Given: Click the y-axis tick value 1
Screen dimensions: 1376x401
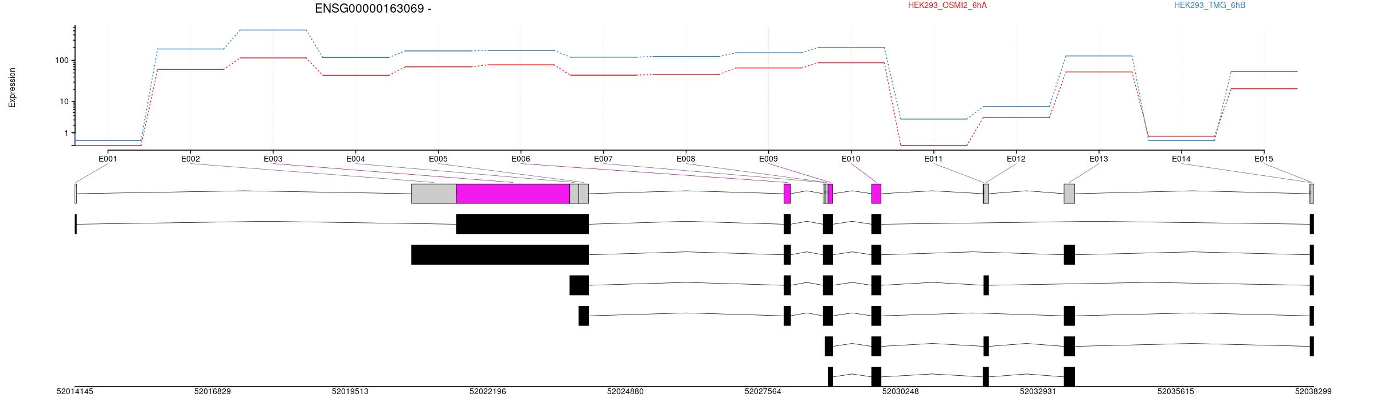Looking at the screenshot, I should pos(67,133).
